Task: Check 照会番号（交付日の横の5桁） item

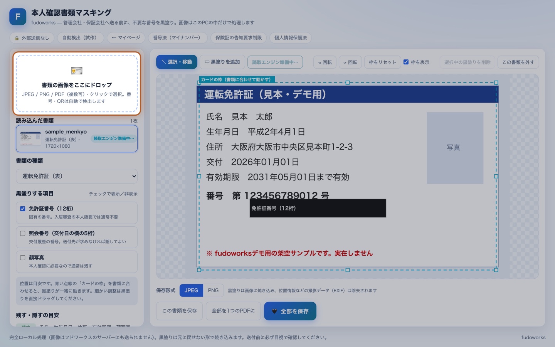Action: tap(23, 233)
